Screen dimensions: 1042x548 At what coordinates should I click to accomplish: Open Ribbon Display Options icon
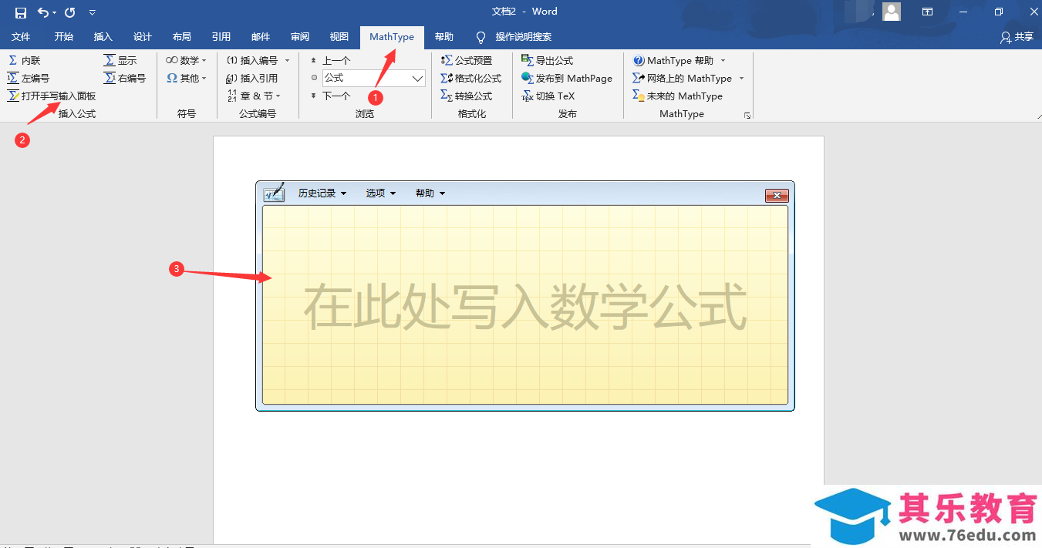click(928, 12)
